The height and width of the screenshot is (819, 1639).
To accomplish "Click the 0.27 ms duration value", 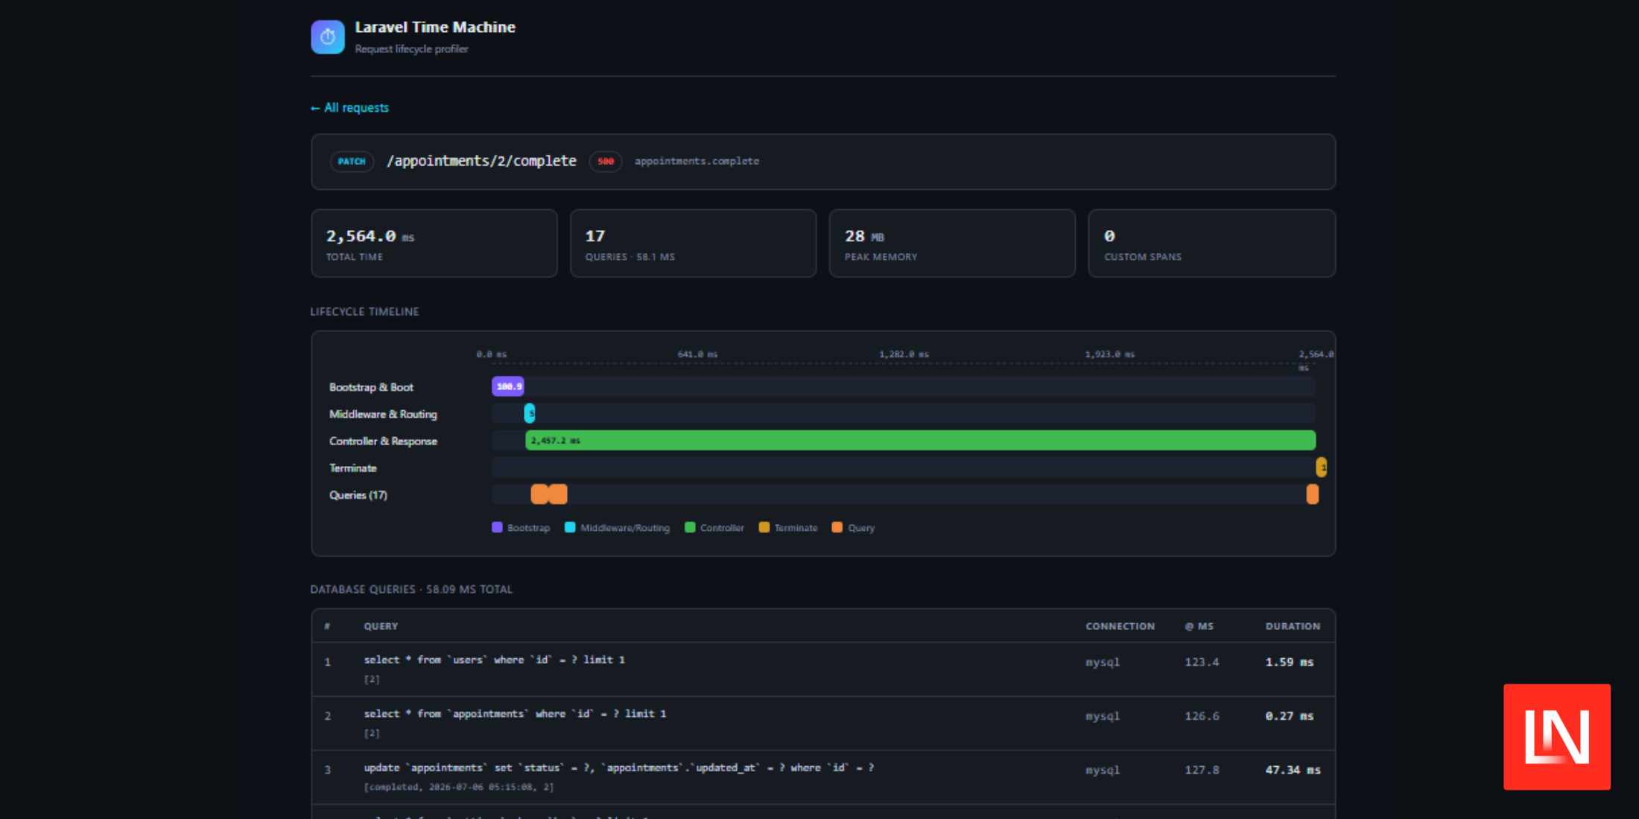I will pyautogui.click(x=1290, y=716).
